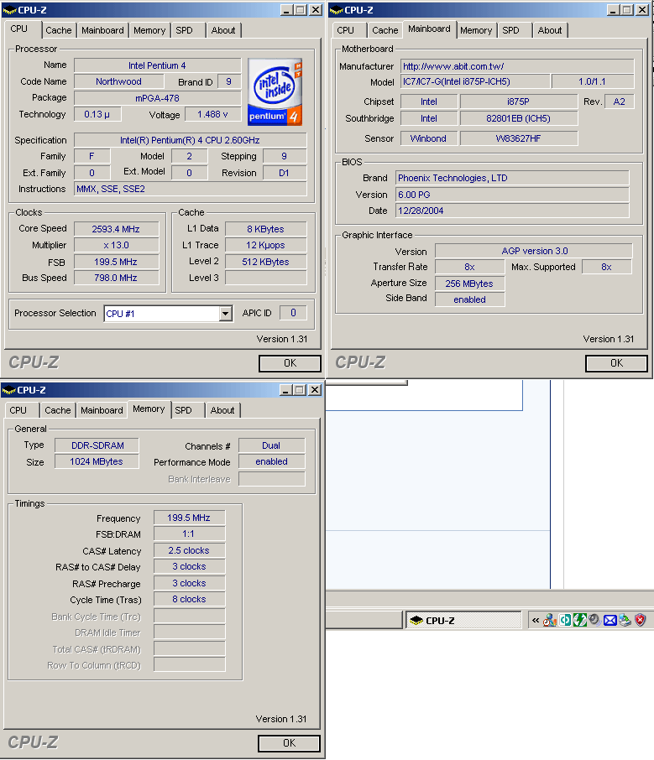Viewport: 654px width, 760px height.
Task: Open the speaker volume tray icon
Action: coord(594,620)
